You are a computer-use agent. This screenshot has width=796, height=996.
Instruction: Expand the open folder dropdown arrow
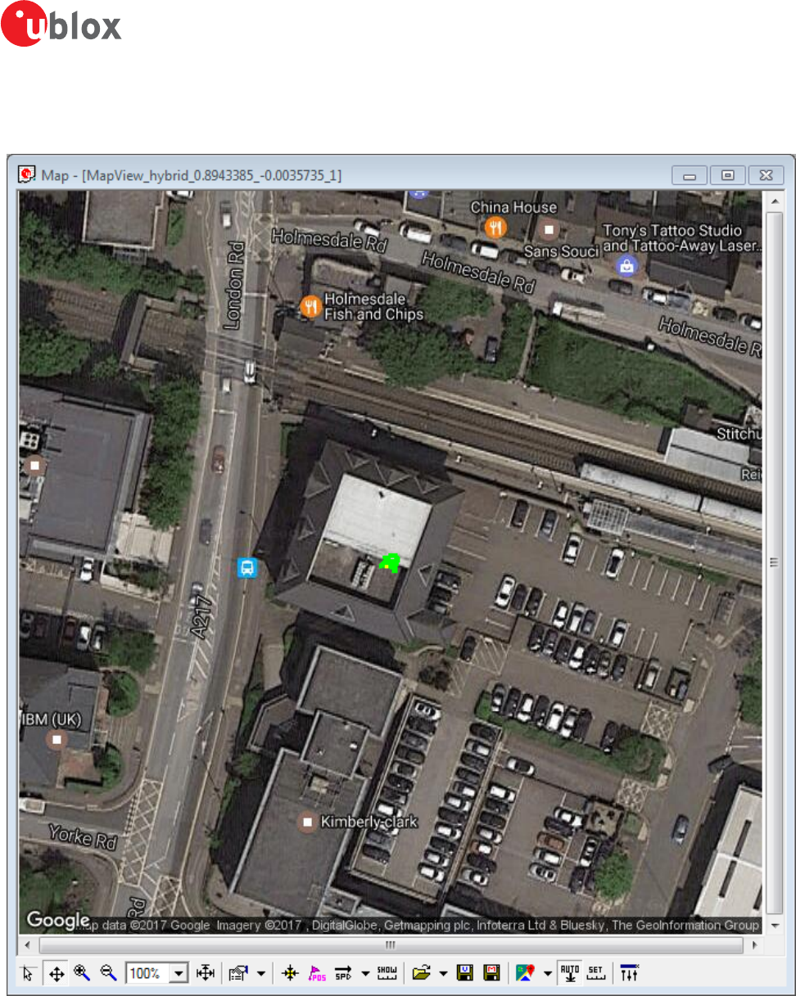click(x=442, y=974)
